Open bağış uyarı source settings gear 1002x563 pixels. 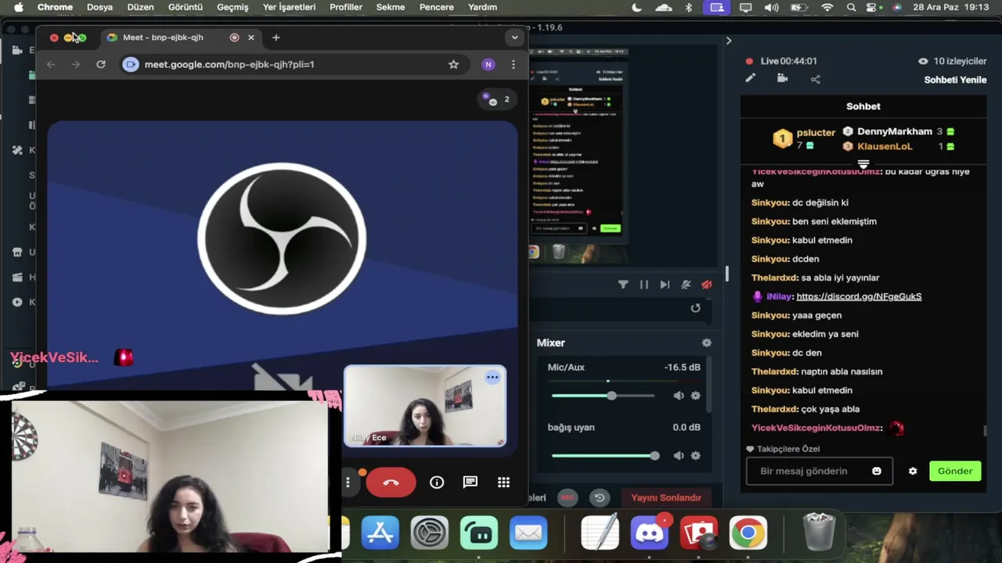click(x=695, y=456)
